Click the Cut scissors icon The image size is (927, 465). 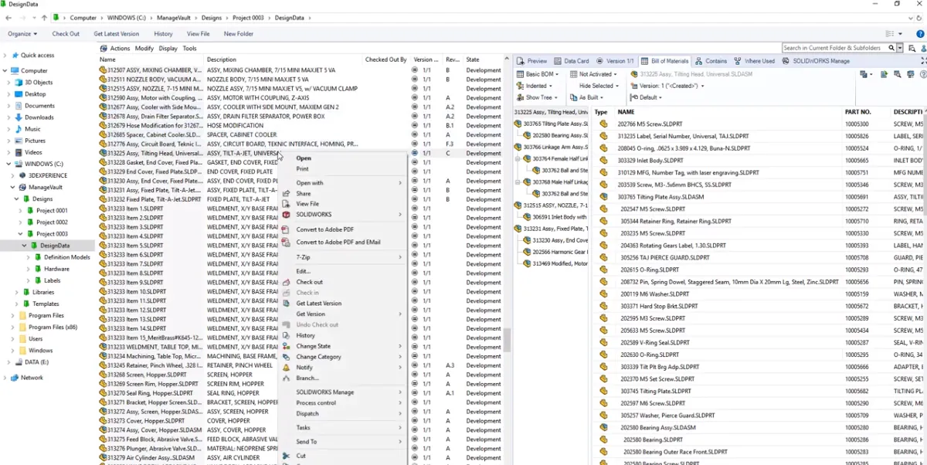[x=287, y=456]
